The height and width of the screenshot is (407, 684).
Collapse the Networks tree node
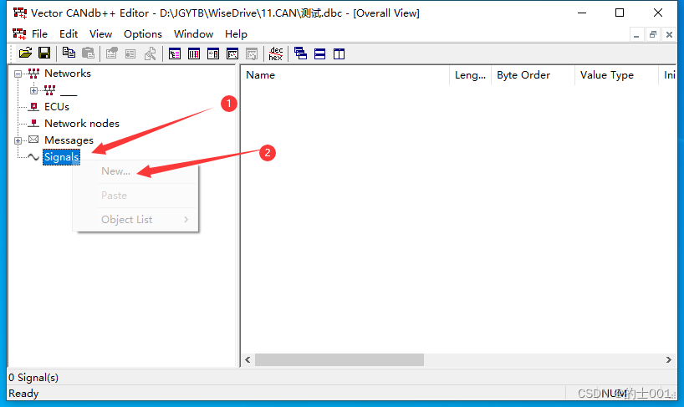[x=18, y=74]
